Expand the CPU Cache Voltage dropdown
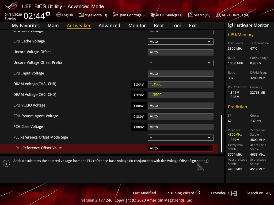The width and height of the screenshot is (274, 205). pyautogui.click(x=181, y=41)
